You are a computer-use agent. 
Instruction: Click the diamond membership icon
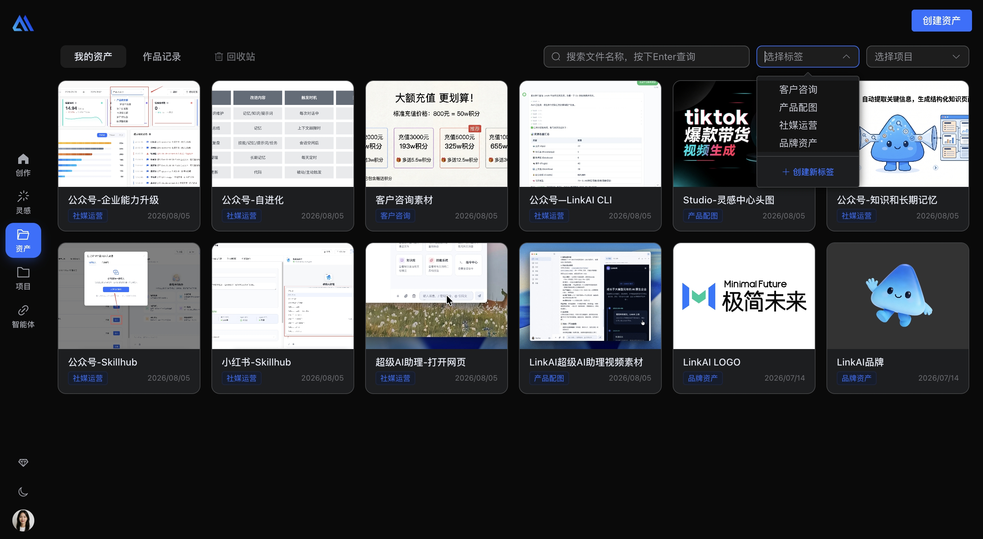(x=23, y=463)
